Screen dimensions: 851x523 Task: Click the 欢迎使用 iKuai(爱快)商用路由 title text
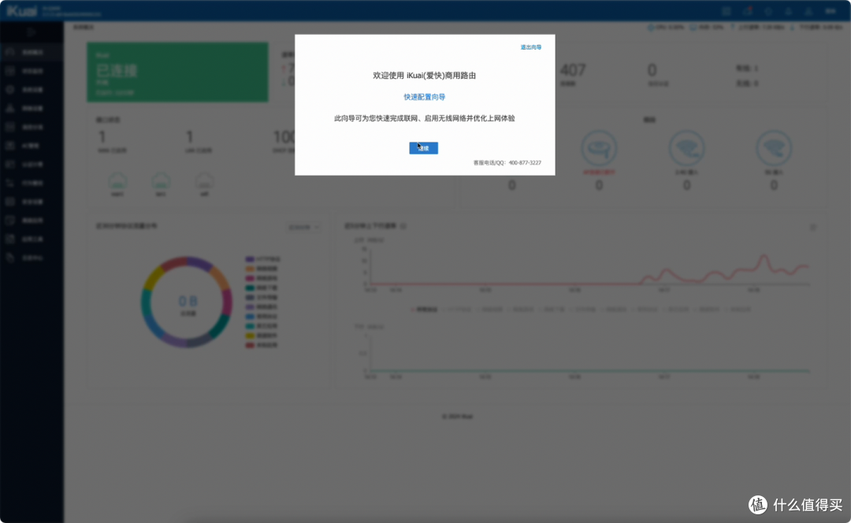pos(425,76)
